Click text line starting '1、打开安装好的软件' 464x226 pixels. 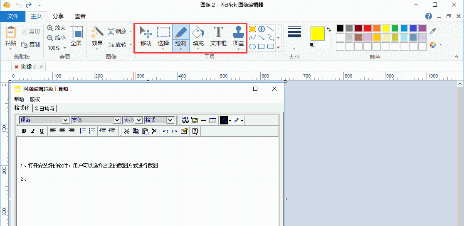click(x=89, y=165)
